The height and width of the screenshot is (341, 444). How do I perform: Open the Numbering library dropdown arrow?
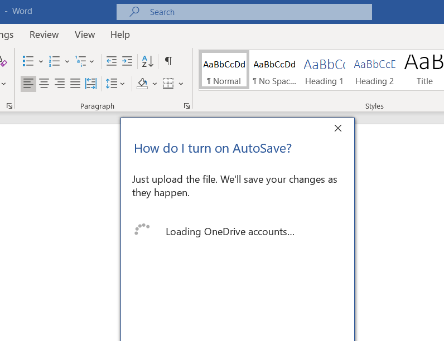(67, 61)
